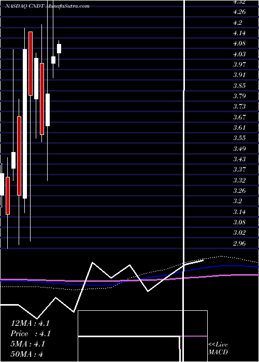Click the 3.26 price label

[x=239, y=191]
